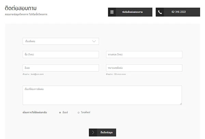Click the อีเมล์ label text next to radio
The width and height of the screenshot is (205, 139).
(x=65, y=112)
